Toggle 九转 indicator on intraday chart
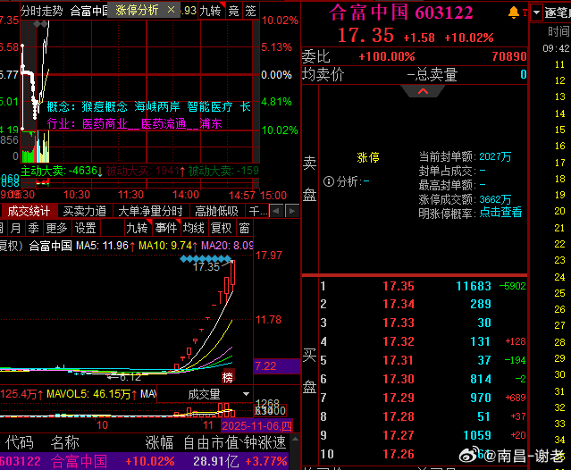Image resolution: width=571 pixels, height=470 pixels. point(211,11)
